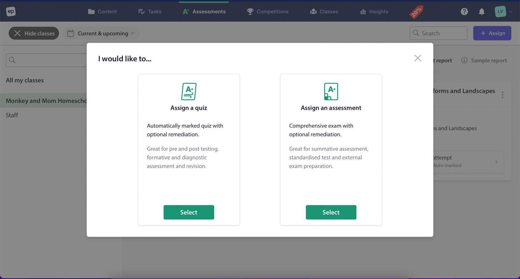Select the Assign an assessment option
This screenshot has width=520, height=279.
click(x=331, y=212)
